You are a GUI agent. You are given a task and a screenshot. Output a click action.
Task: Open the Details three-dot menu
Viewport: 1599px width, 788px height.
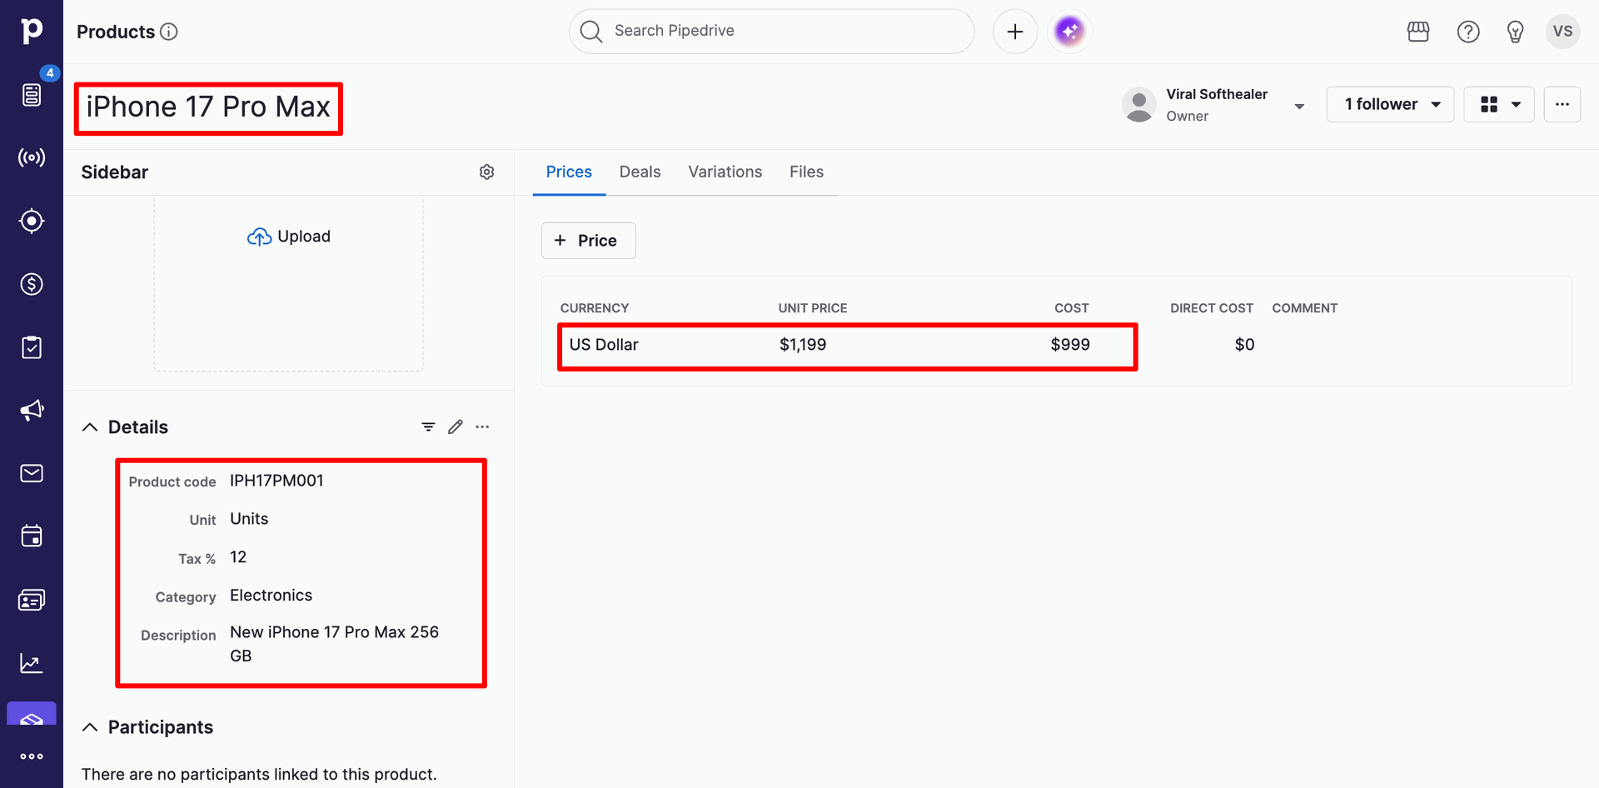482,426
